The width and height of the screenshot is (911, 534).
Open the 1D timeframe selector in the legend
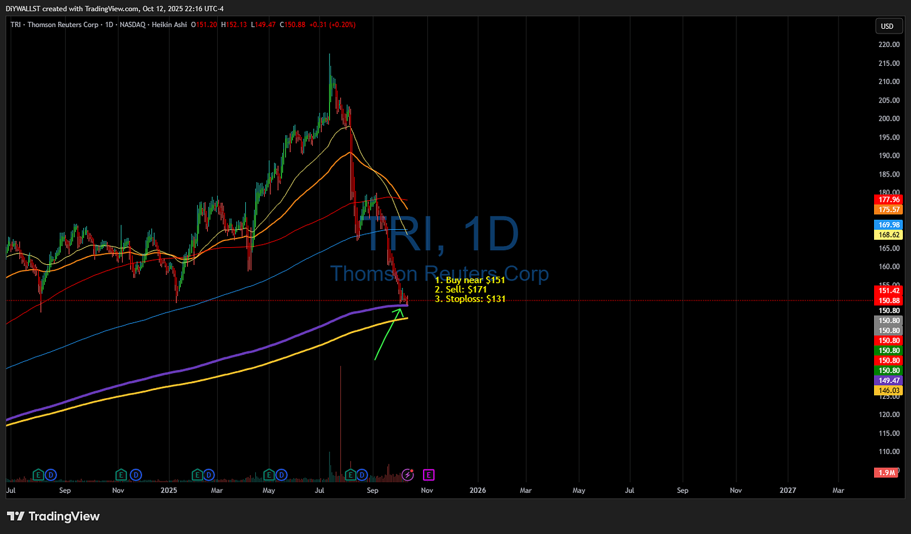(x=108, y=25)
